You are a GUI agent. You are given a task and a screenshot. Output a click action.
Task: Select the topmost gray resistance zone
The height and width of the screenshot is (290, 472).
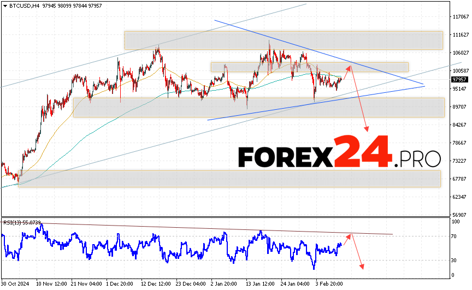pyautogui.click(x=283, y=40)
